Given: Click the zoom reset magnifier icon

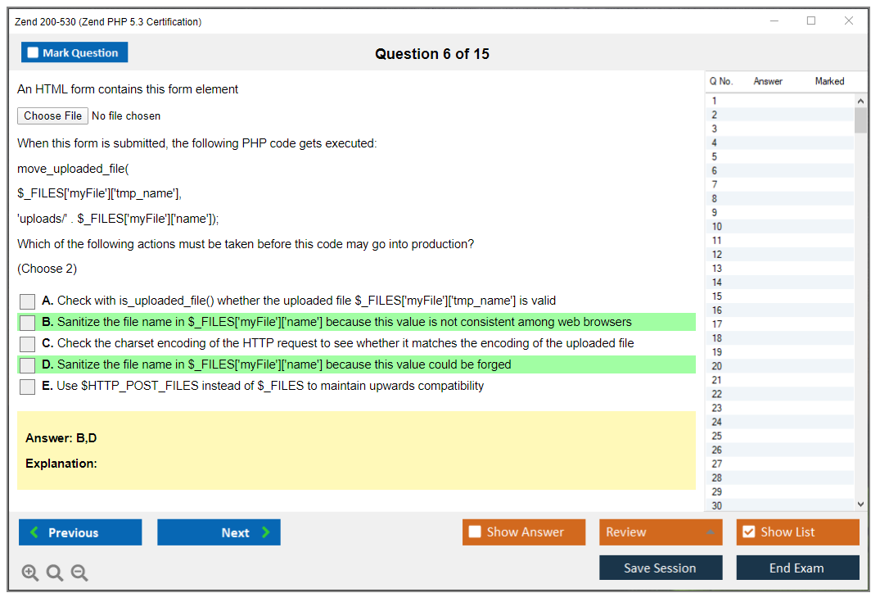Looking at the screenshot, I should click(x=55, y=573).
